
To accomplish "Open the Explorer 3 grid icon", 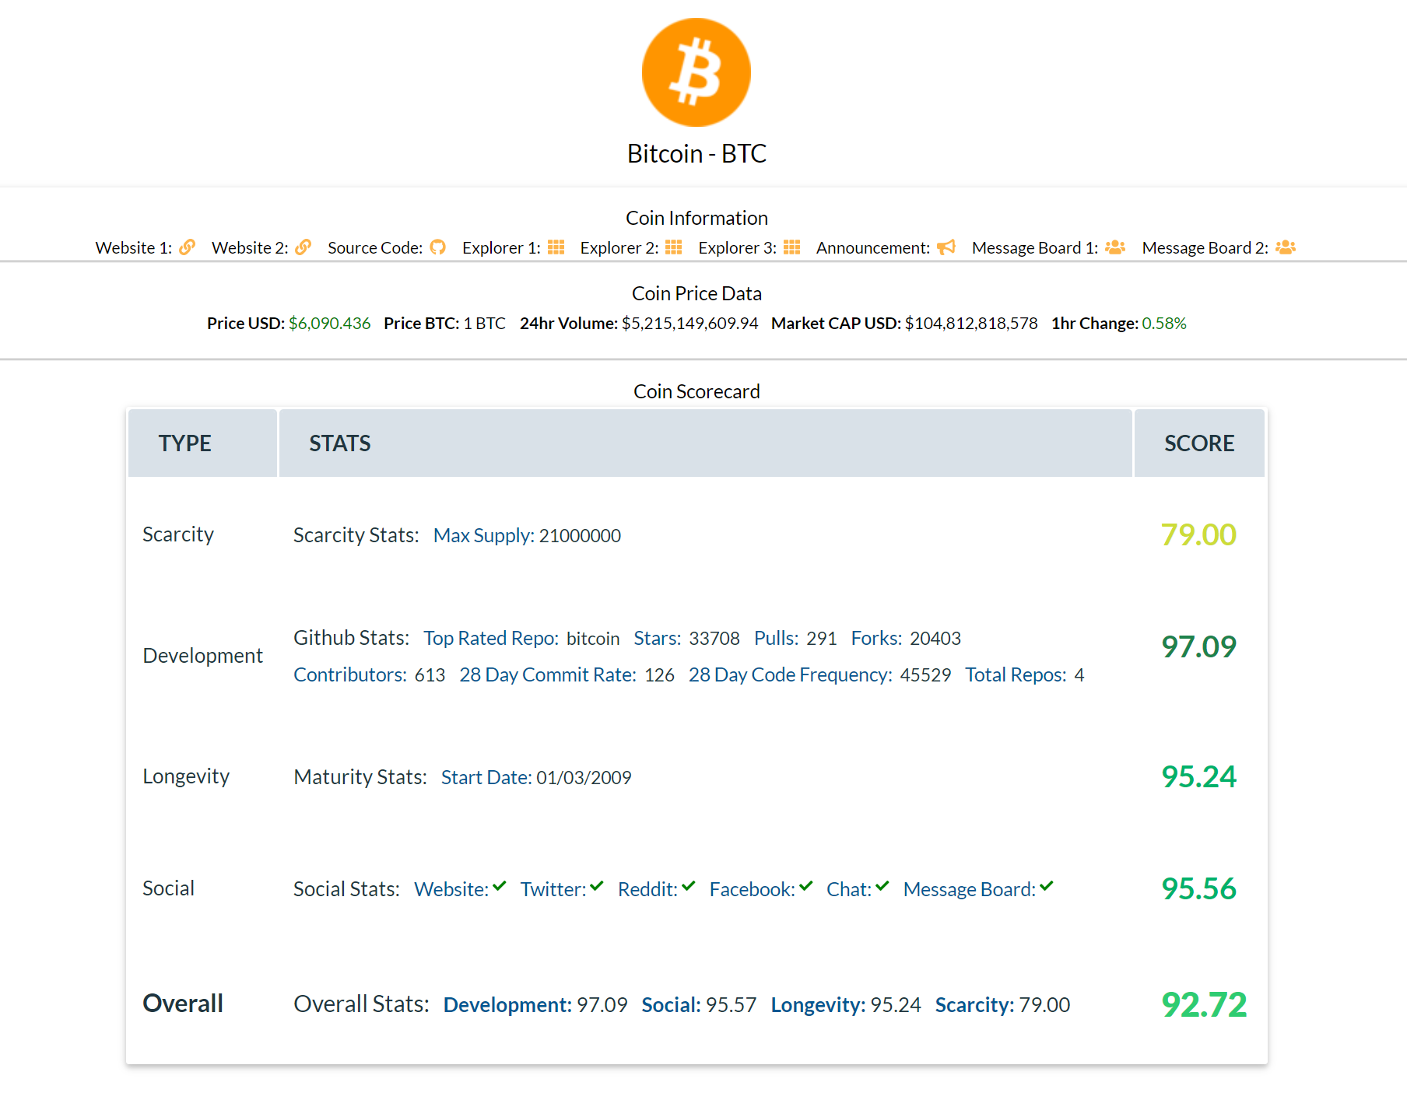I will pos(792,247).
